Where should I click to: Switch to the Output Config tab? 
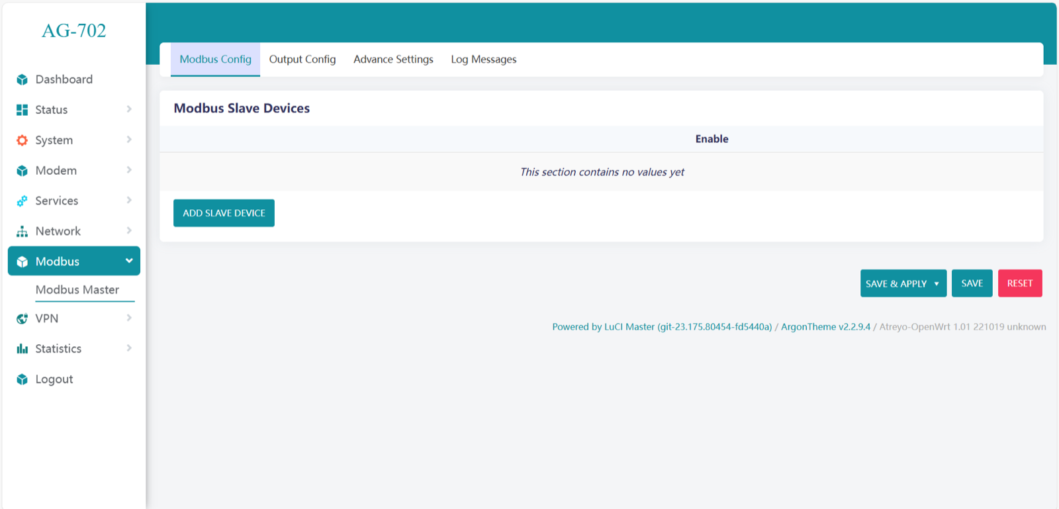[x=302, y=60]
